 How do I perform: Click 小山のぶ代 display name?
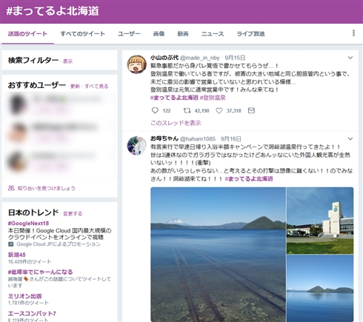[x=164, y=58]
